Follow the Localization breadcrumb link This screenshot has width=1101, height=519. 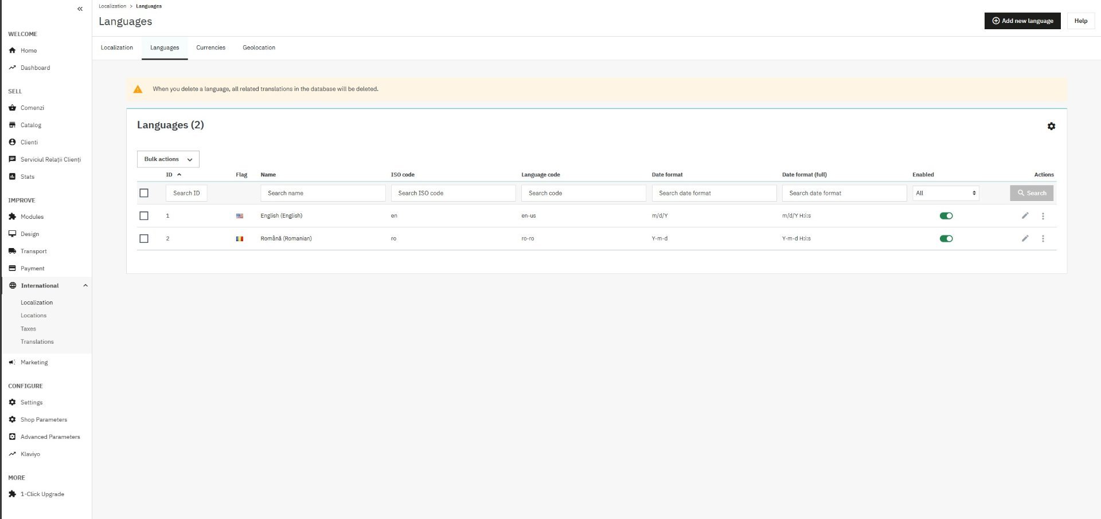pos(112,6)
